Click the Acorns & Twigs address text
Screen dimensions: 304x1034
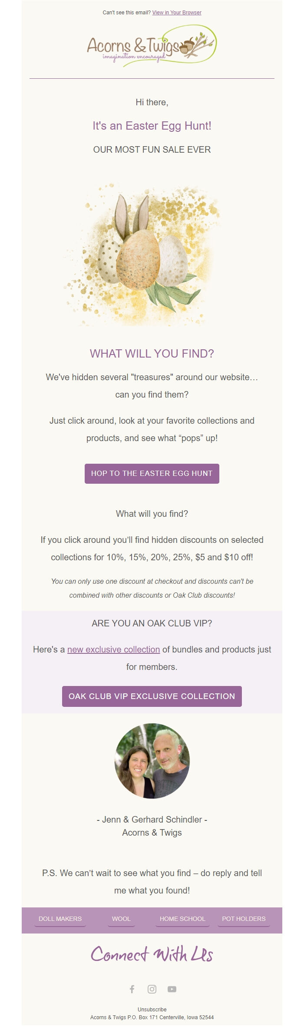pos(152,1017)
